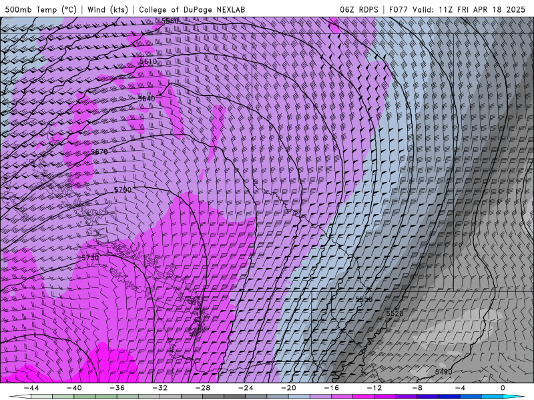Click the '06Z RDPS' model run label
The width and height of the screenshot is (534, 400).
coord(358,9)
